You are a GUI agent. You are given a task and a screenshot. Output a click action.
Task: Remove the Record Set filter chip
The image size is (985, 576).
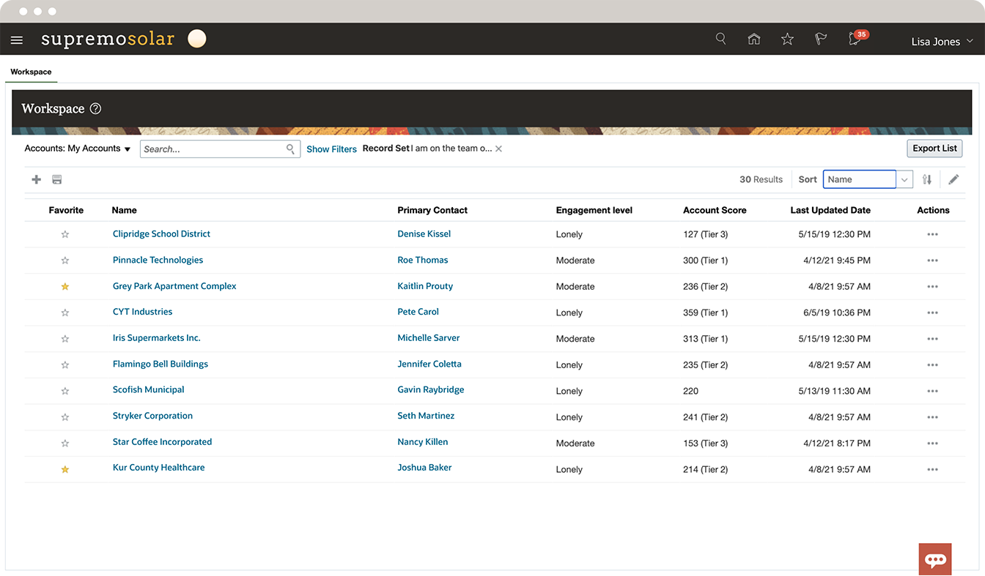click(x=498, y=148)
